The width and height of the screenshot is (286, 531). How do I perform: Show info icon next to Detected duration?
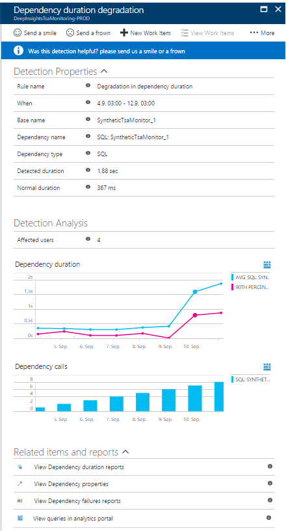pyautogui.click(x=88, y=170)
